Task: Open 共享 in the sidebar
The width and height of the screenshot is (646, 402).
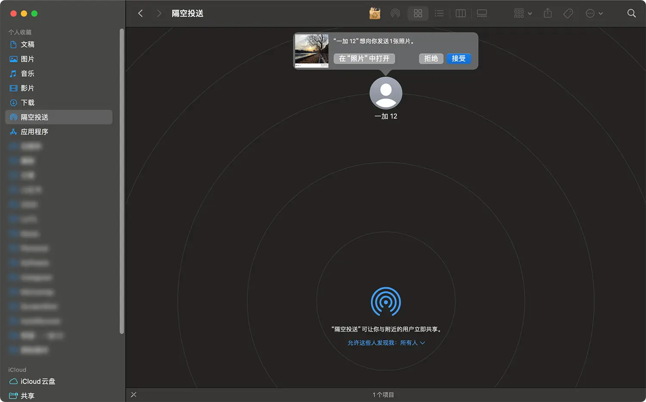Action: (59, 396)
